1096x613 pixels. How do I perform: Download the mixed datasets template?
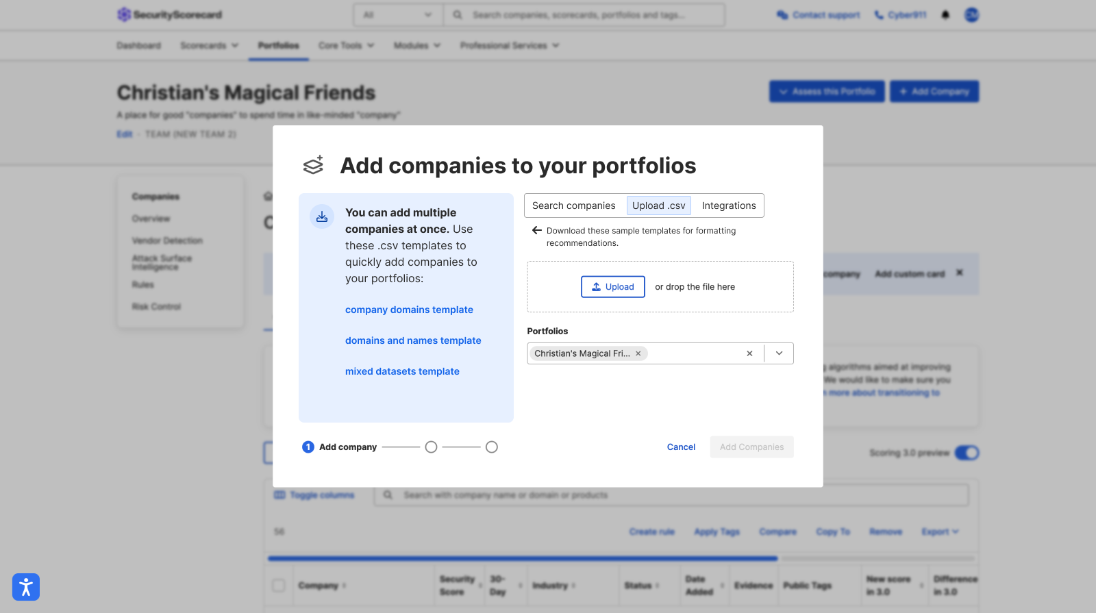402,371
